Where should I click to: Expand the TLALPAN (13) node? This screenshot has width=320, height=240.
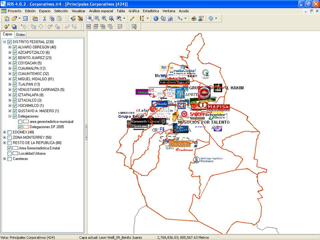(10, 84)
